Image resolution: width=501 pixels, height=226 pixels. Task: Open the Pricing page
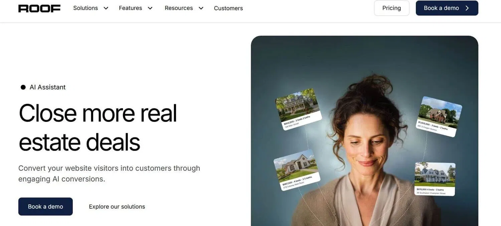[x=391, y=8]
